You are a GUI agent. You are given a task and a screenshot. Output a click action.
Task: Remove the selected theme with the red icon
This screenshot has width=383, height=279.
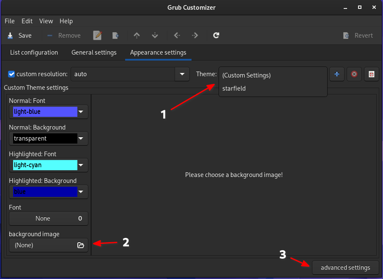(354, 74)
